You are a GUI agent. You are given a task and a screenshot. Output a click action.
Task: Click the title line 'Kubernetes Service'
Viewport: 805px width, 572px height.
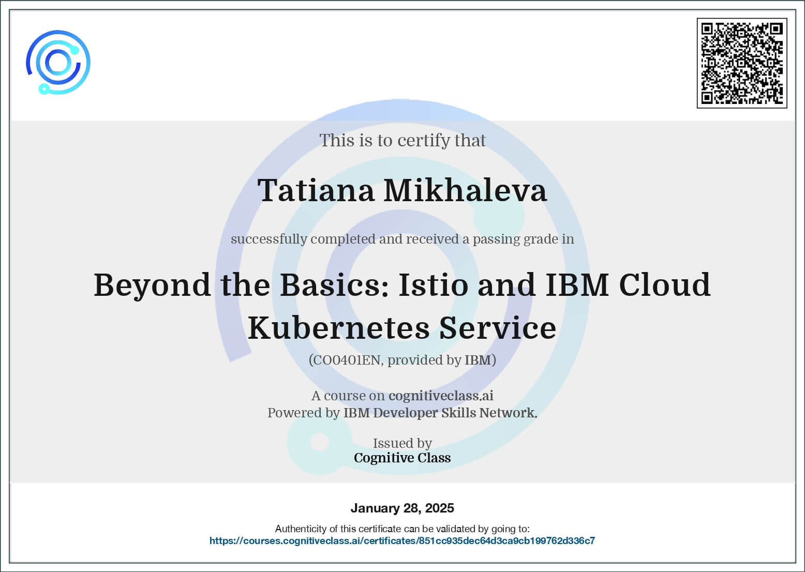(x=402, y=327)
